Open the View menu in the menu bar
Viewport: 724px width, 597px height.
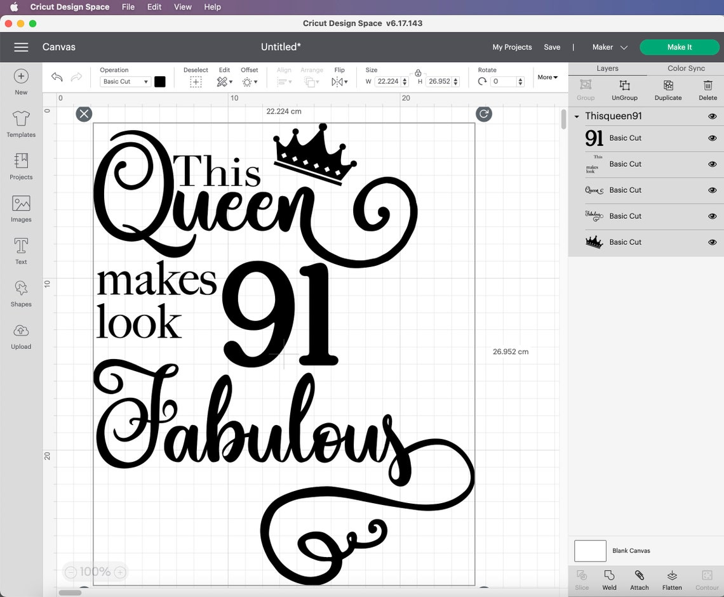tap(182, 7)
